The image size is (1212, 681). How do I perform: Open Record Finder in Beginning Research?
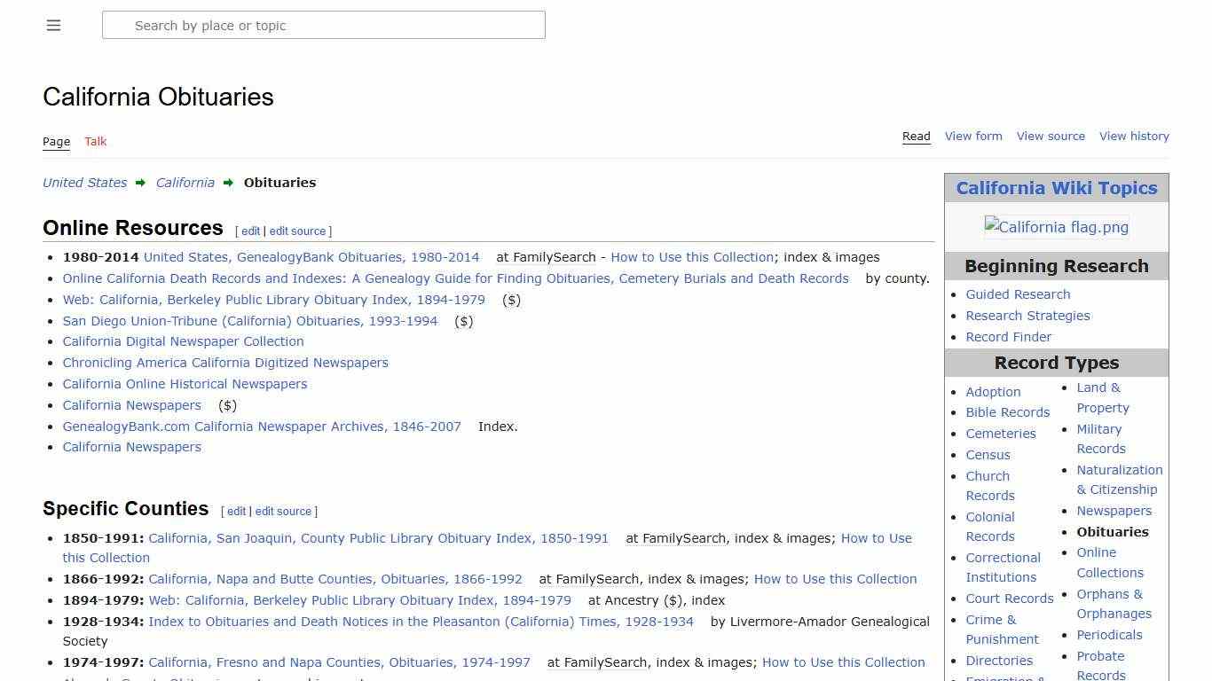1008,337
